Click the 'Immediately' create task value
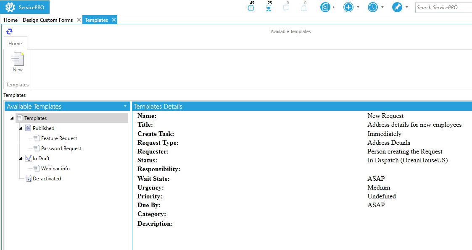Viewport: 472px width, 250px height. (x=384, y=134)
